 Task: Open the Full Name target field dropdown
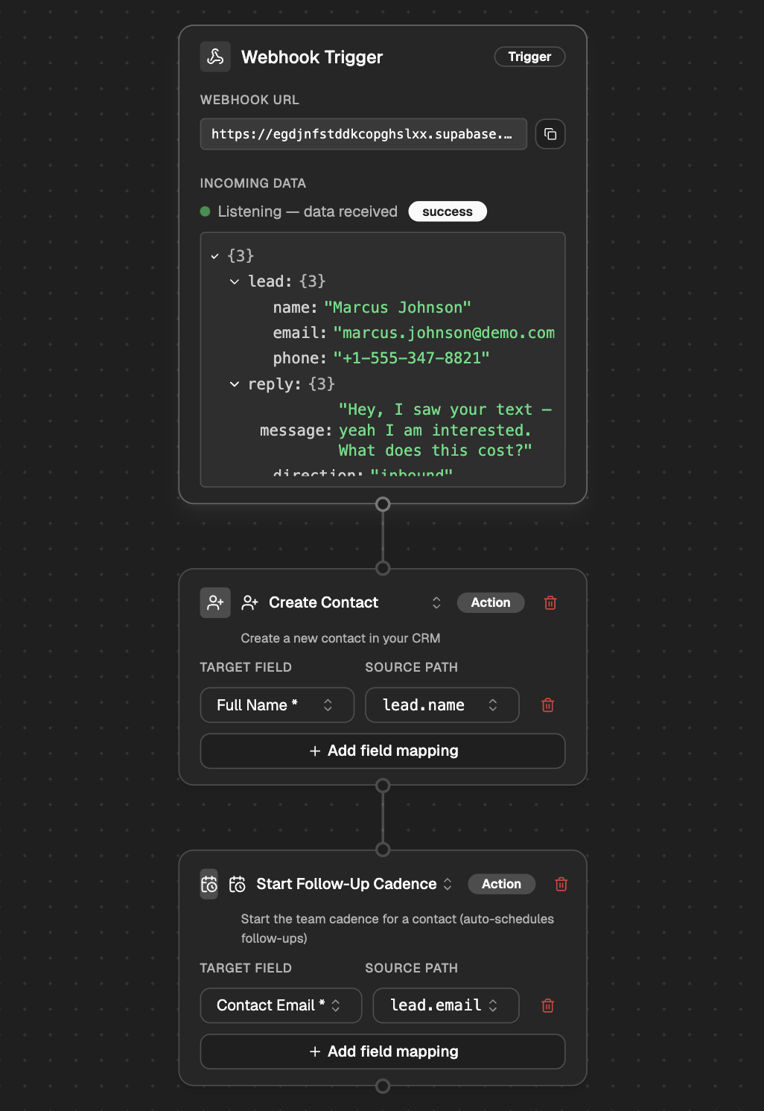(277, 705)
